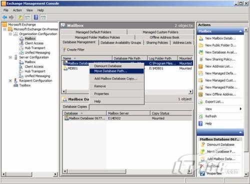Viewport: 250px width, 184px height.
Task: Switch to Address Lists tab
Action: point(182,42)
